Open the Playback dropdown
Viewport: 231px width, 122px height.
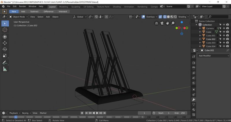click(15, 113)
